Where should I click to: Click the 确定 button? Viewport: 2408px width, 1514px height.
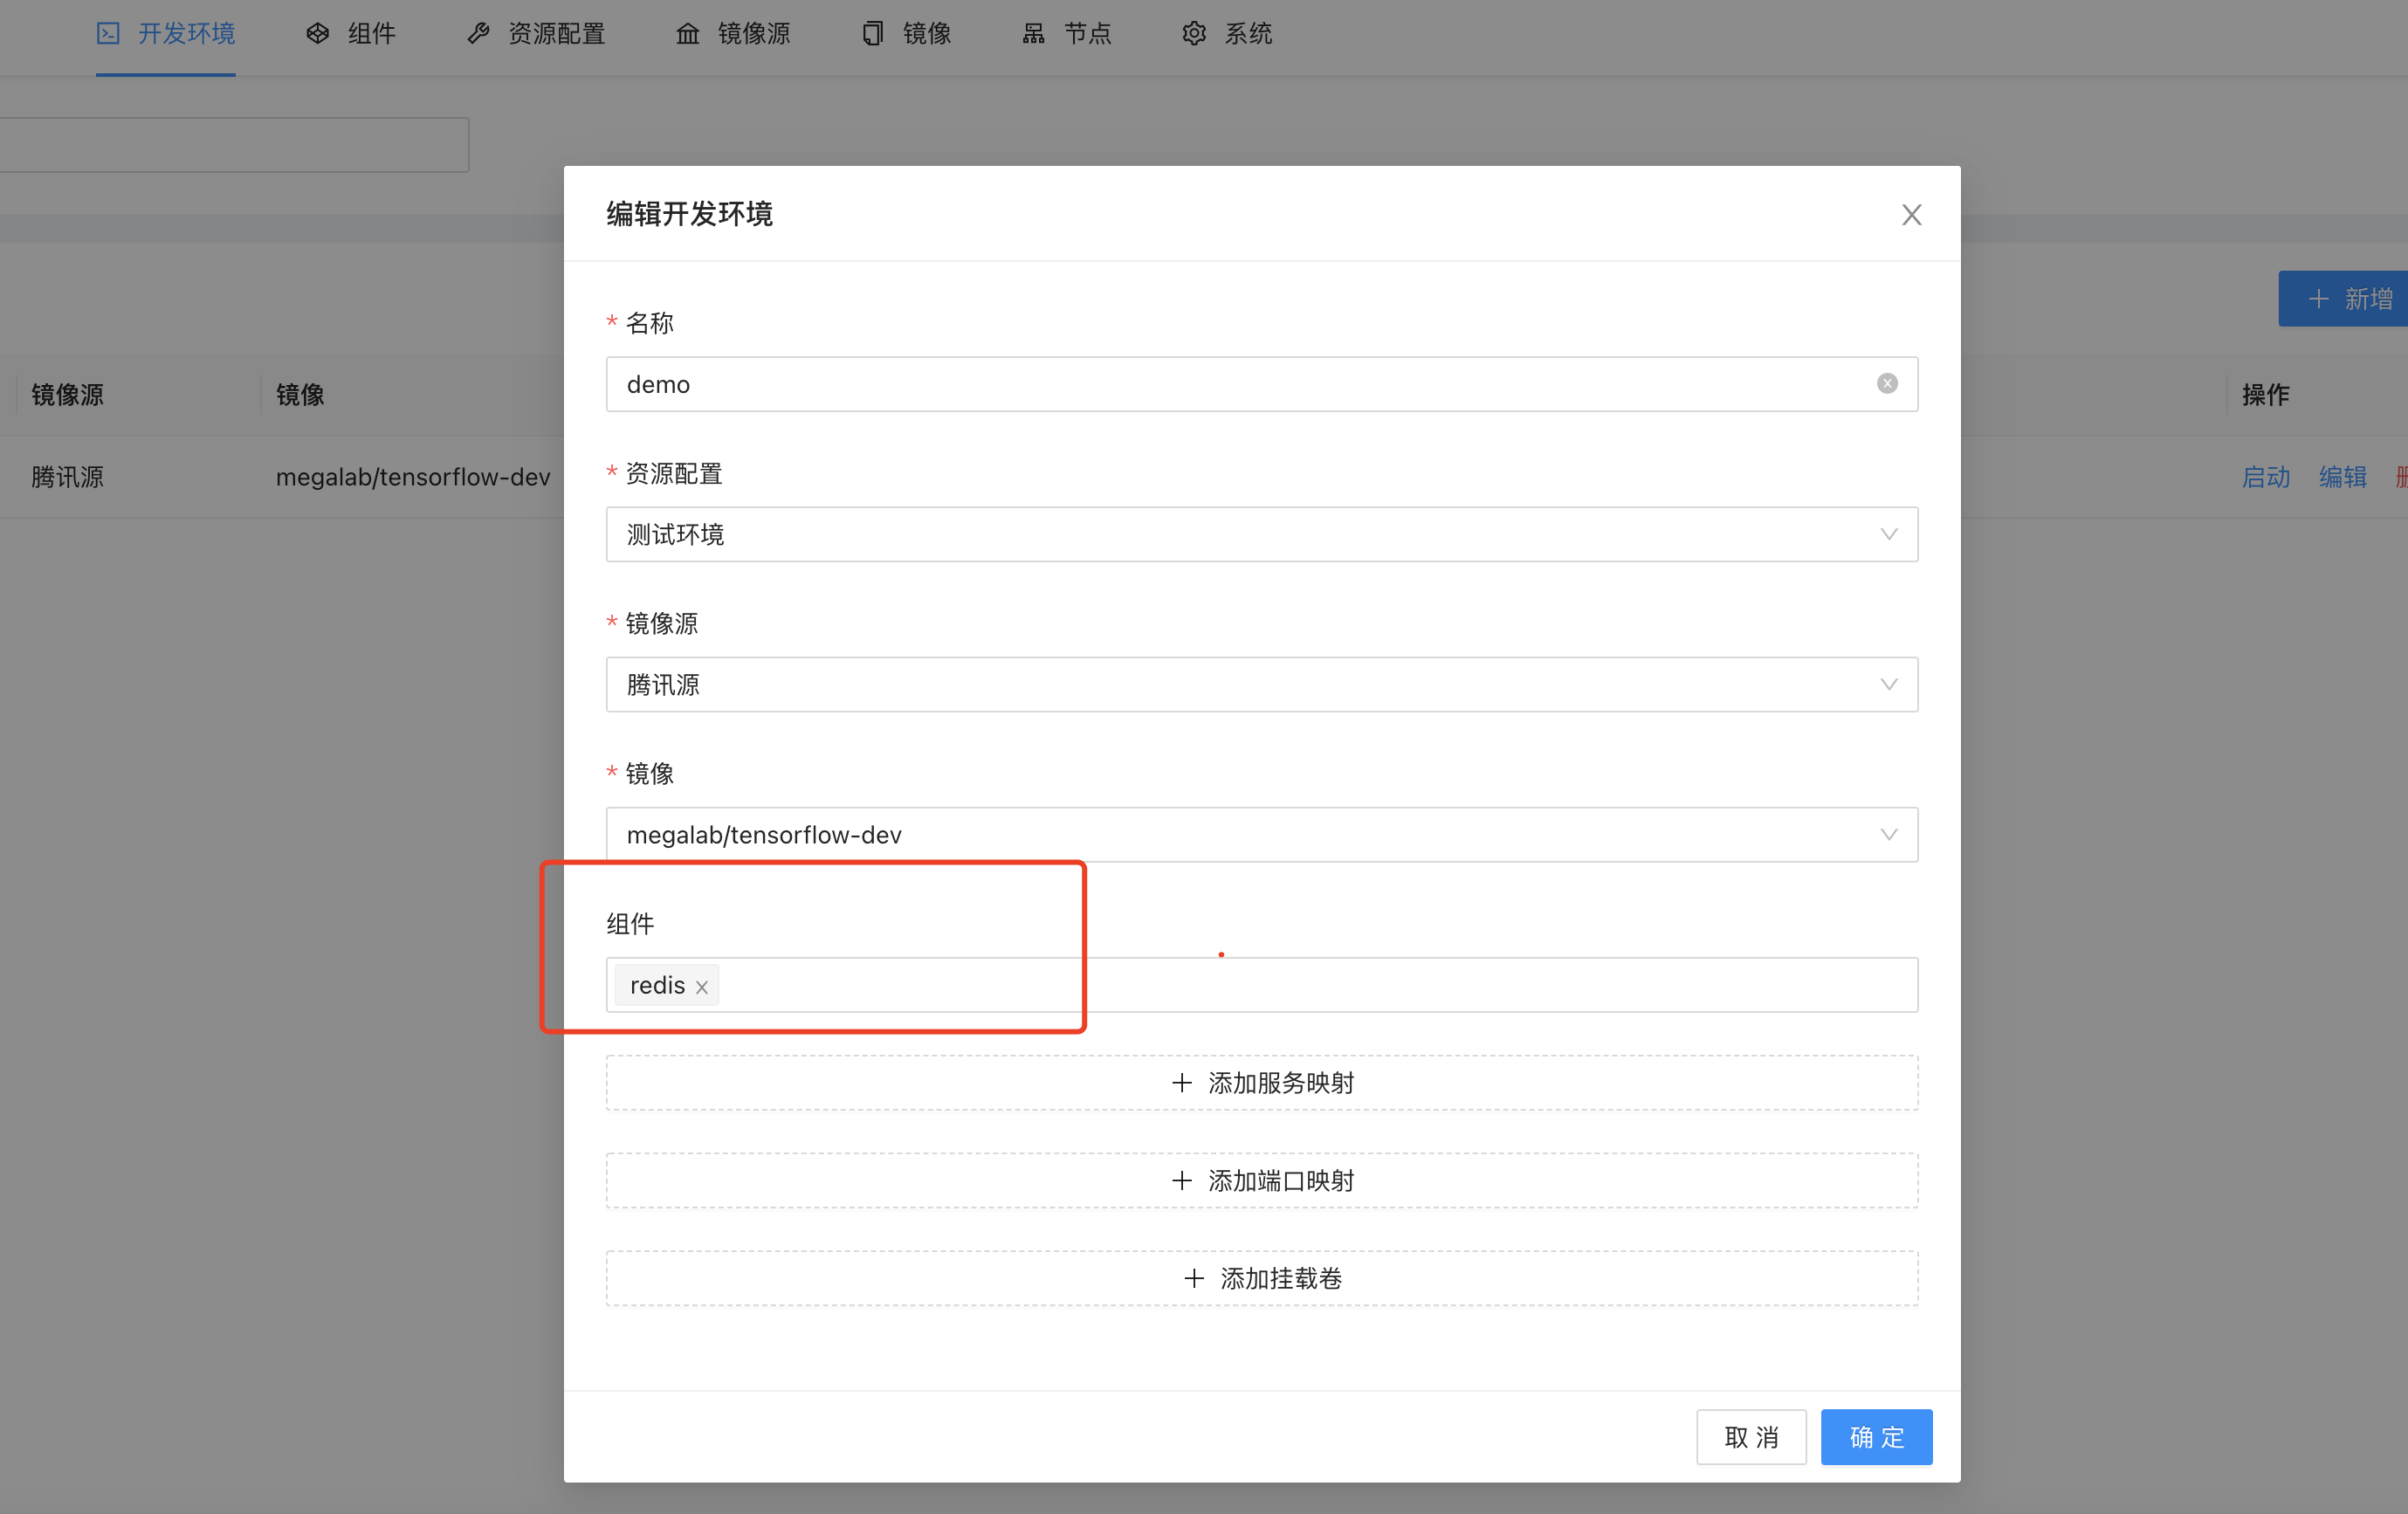[1875, 1437]
